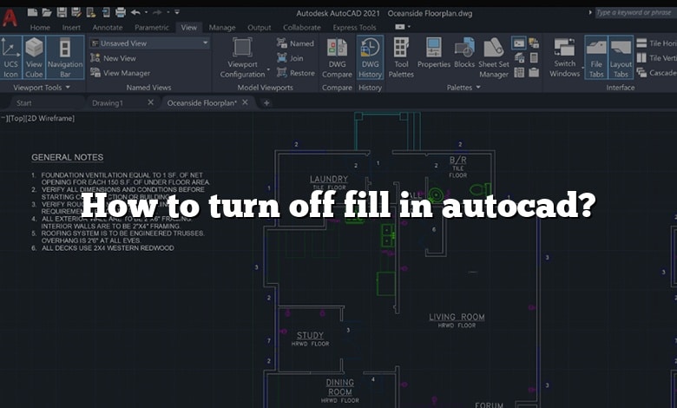
Task: Switch to the Insert ribbon tab
Action: (71, 27)
